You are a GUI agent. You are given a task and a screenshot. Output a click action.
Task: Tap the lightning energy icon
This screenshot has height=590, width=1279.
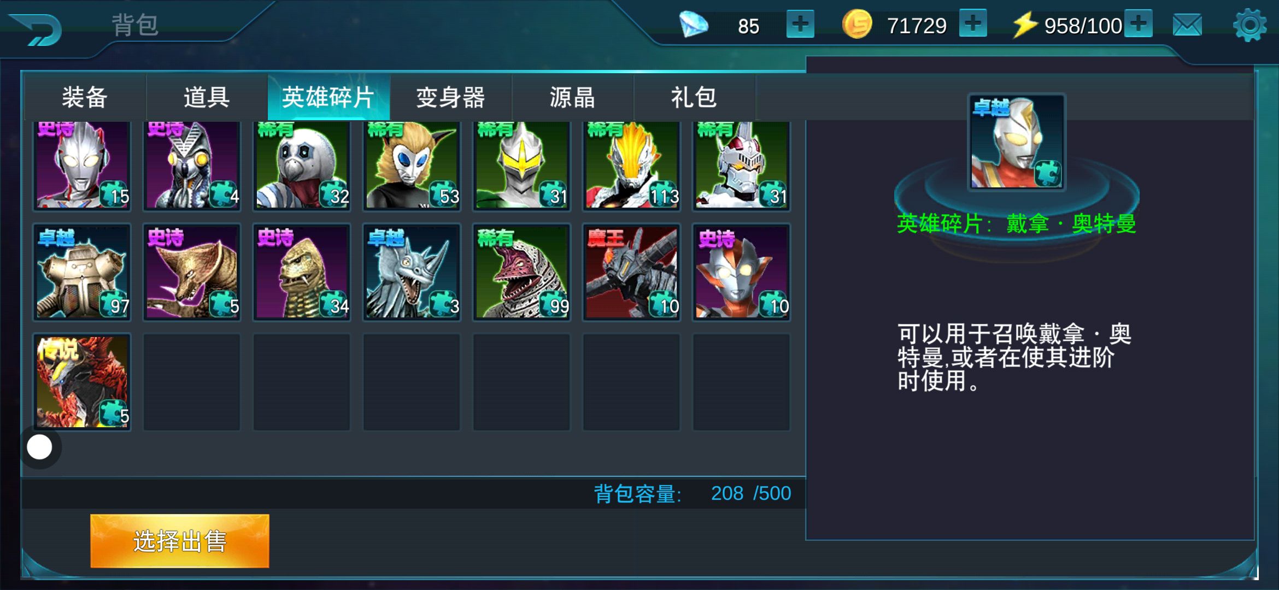[1025, 25]
